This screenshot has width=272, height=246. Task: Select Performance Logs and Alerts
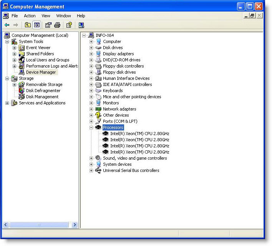[52, 66]
